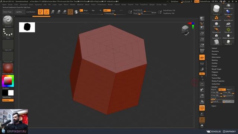Click Zoom3D navigation icon on right shelf
Viewport: 238px width, 134px height.
(202, 96)
